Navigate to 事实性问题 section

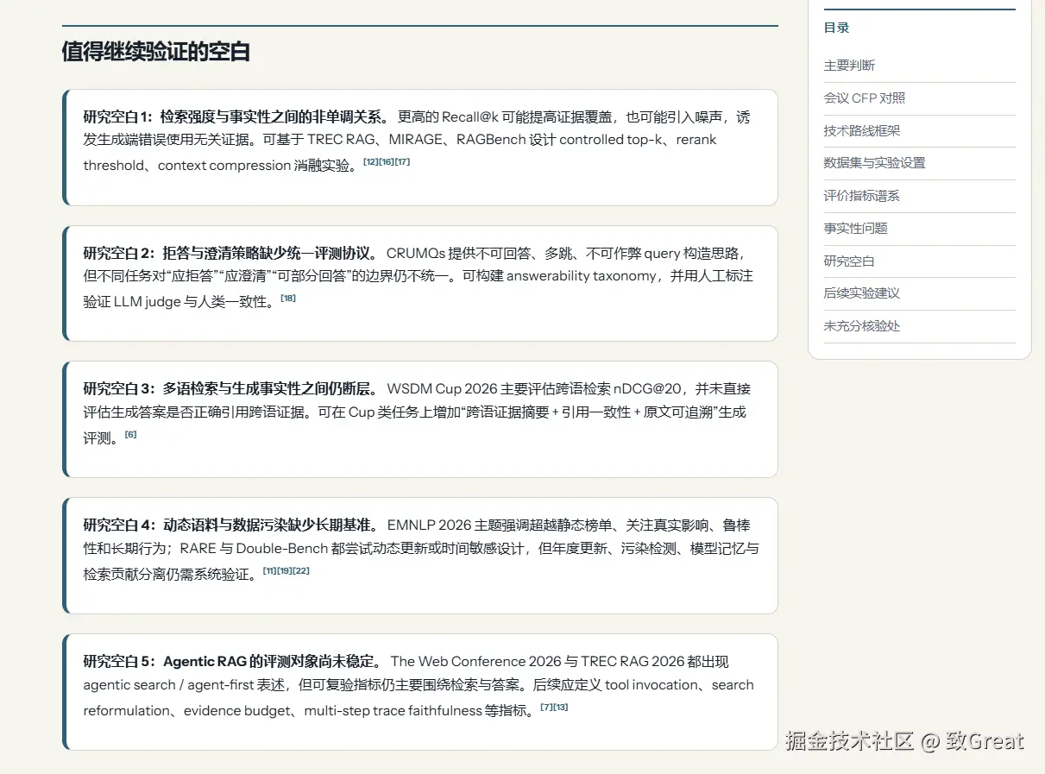(x=855, y=229)
